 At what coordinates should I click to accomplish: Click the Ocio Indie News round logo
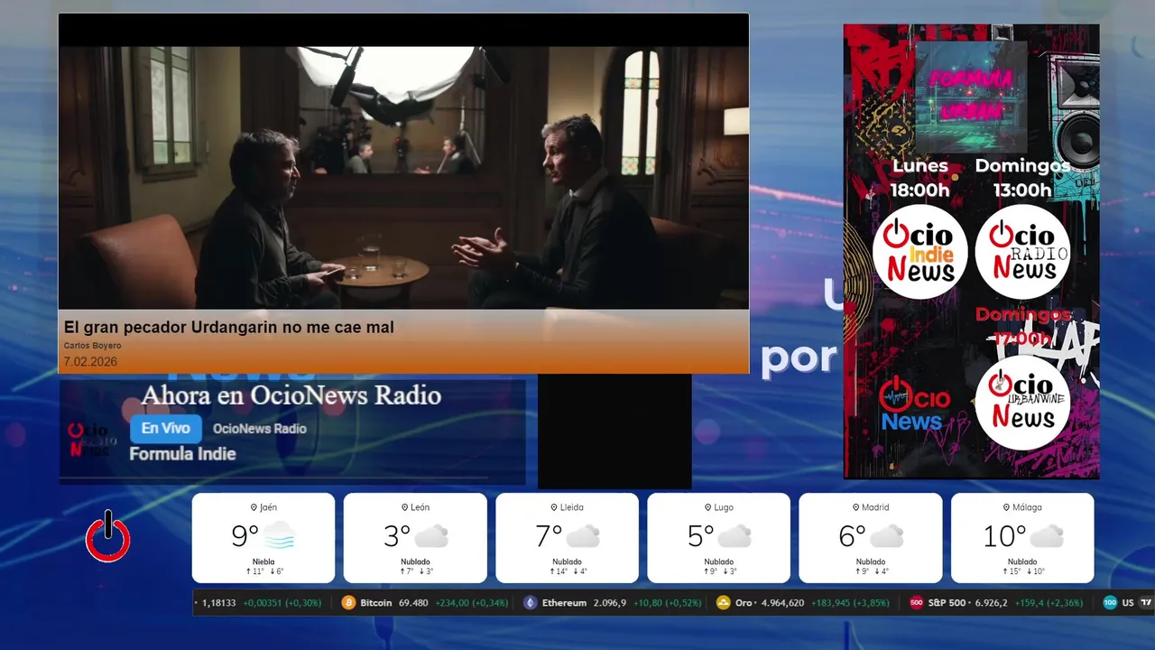coord(919,252)
